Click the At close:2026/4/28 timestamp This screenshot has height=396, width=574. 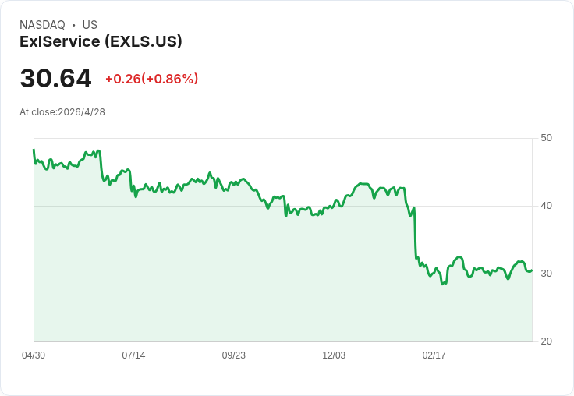(x=62, y=112)
